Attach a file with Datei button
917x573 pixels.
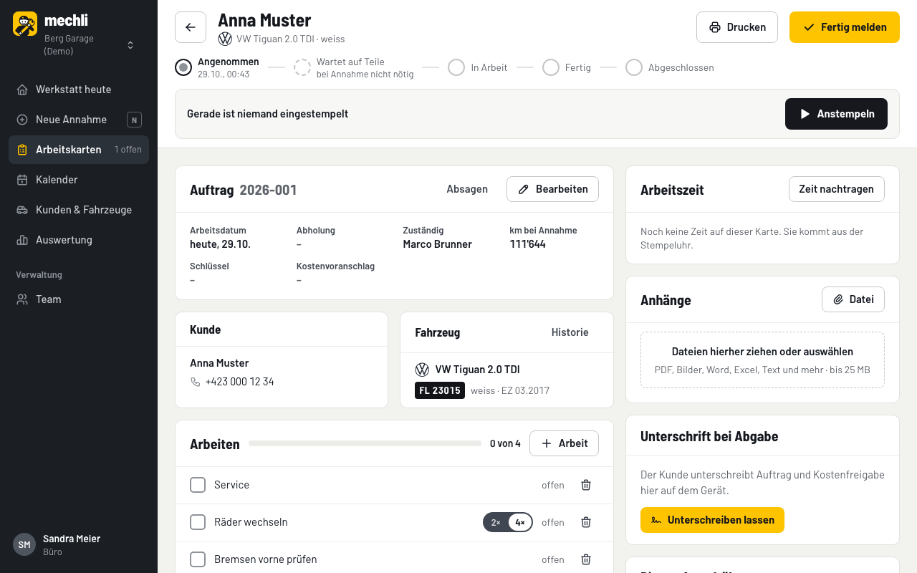coord(853,299)
